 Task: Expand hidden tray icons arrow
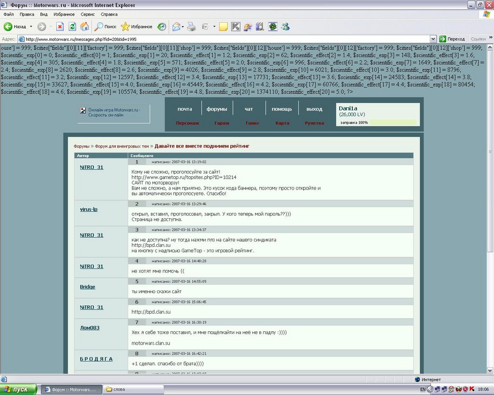430,389
